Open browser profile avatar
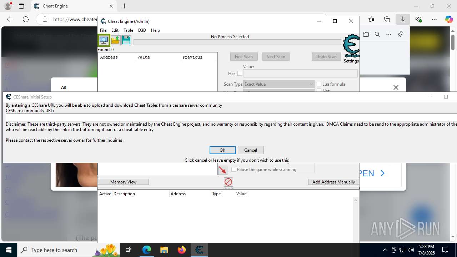The width and height of the screenshot is (457, 257). (7, 6)
